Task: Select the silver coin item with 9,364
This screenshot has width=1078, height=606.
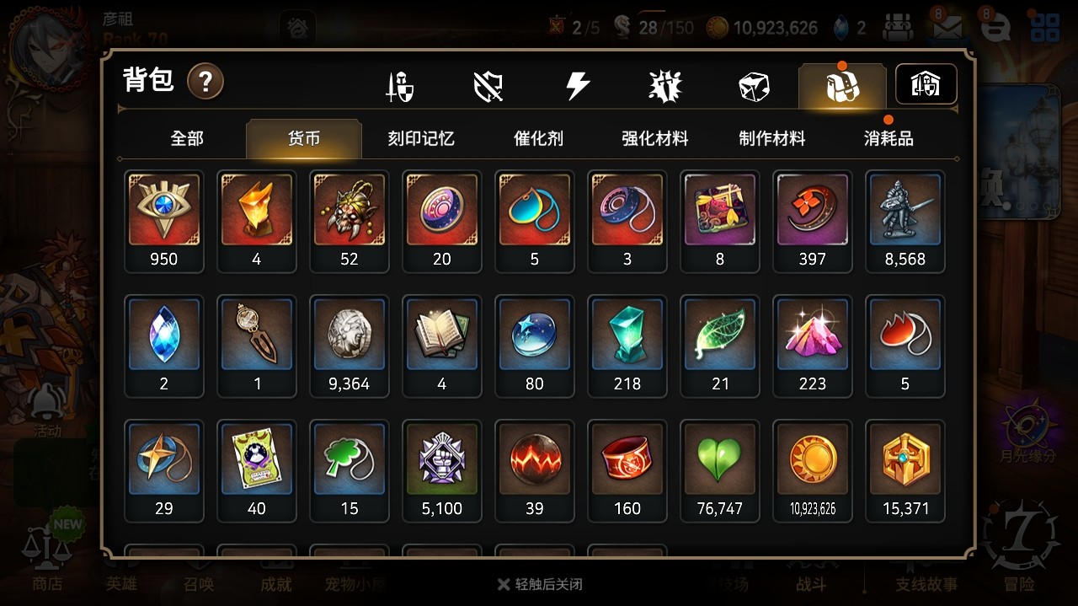Action: [350, 346]
